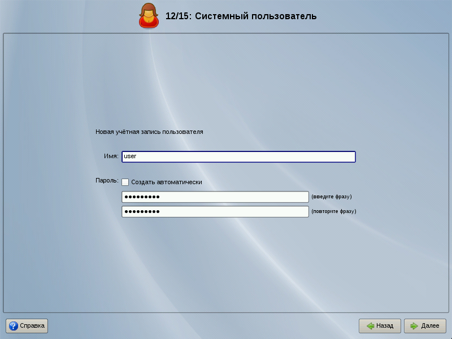Image resolution: width=452 pixels, height=339 pixels.
Task: Click the (введите фразу) hint text
Action: coord(332,197)
